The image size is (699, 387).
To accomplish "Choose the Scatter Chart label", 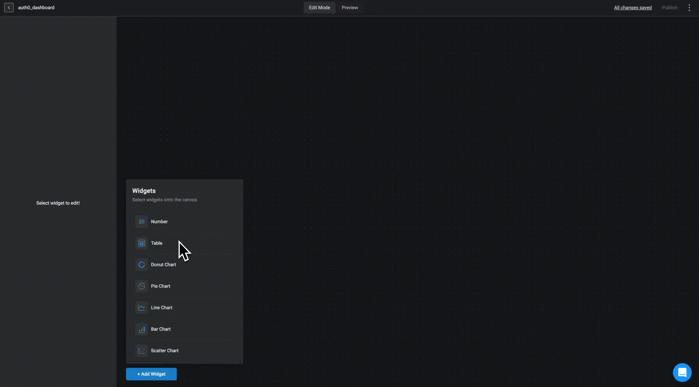I will 164,351.
